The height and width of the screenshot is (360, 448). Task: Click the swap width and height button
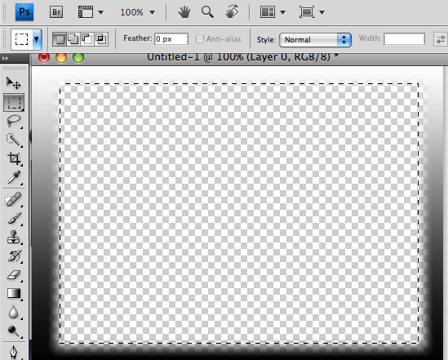441,39
